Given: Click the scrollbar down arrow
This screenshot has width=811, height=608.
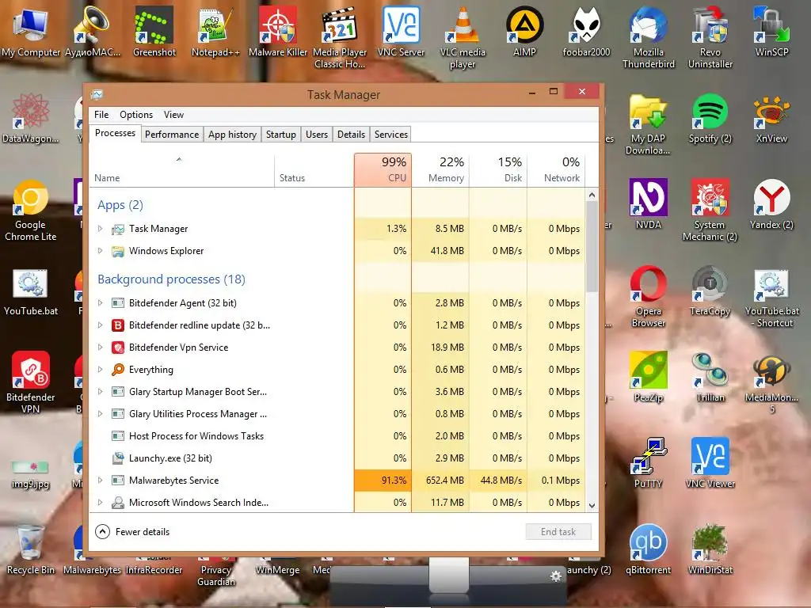Looking at the screenshot, I should (592, 506).
